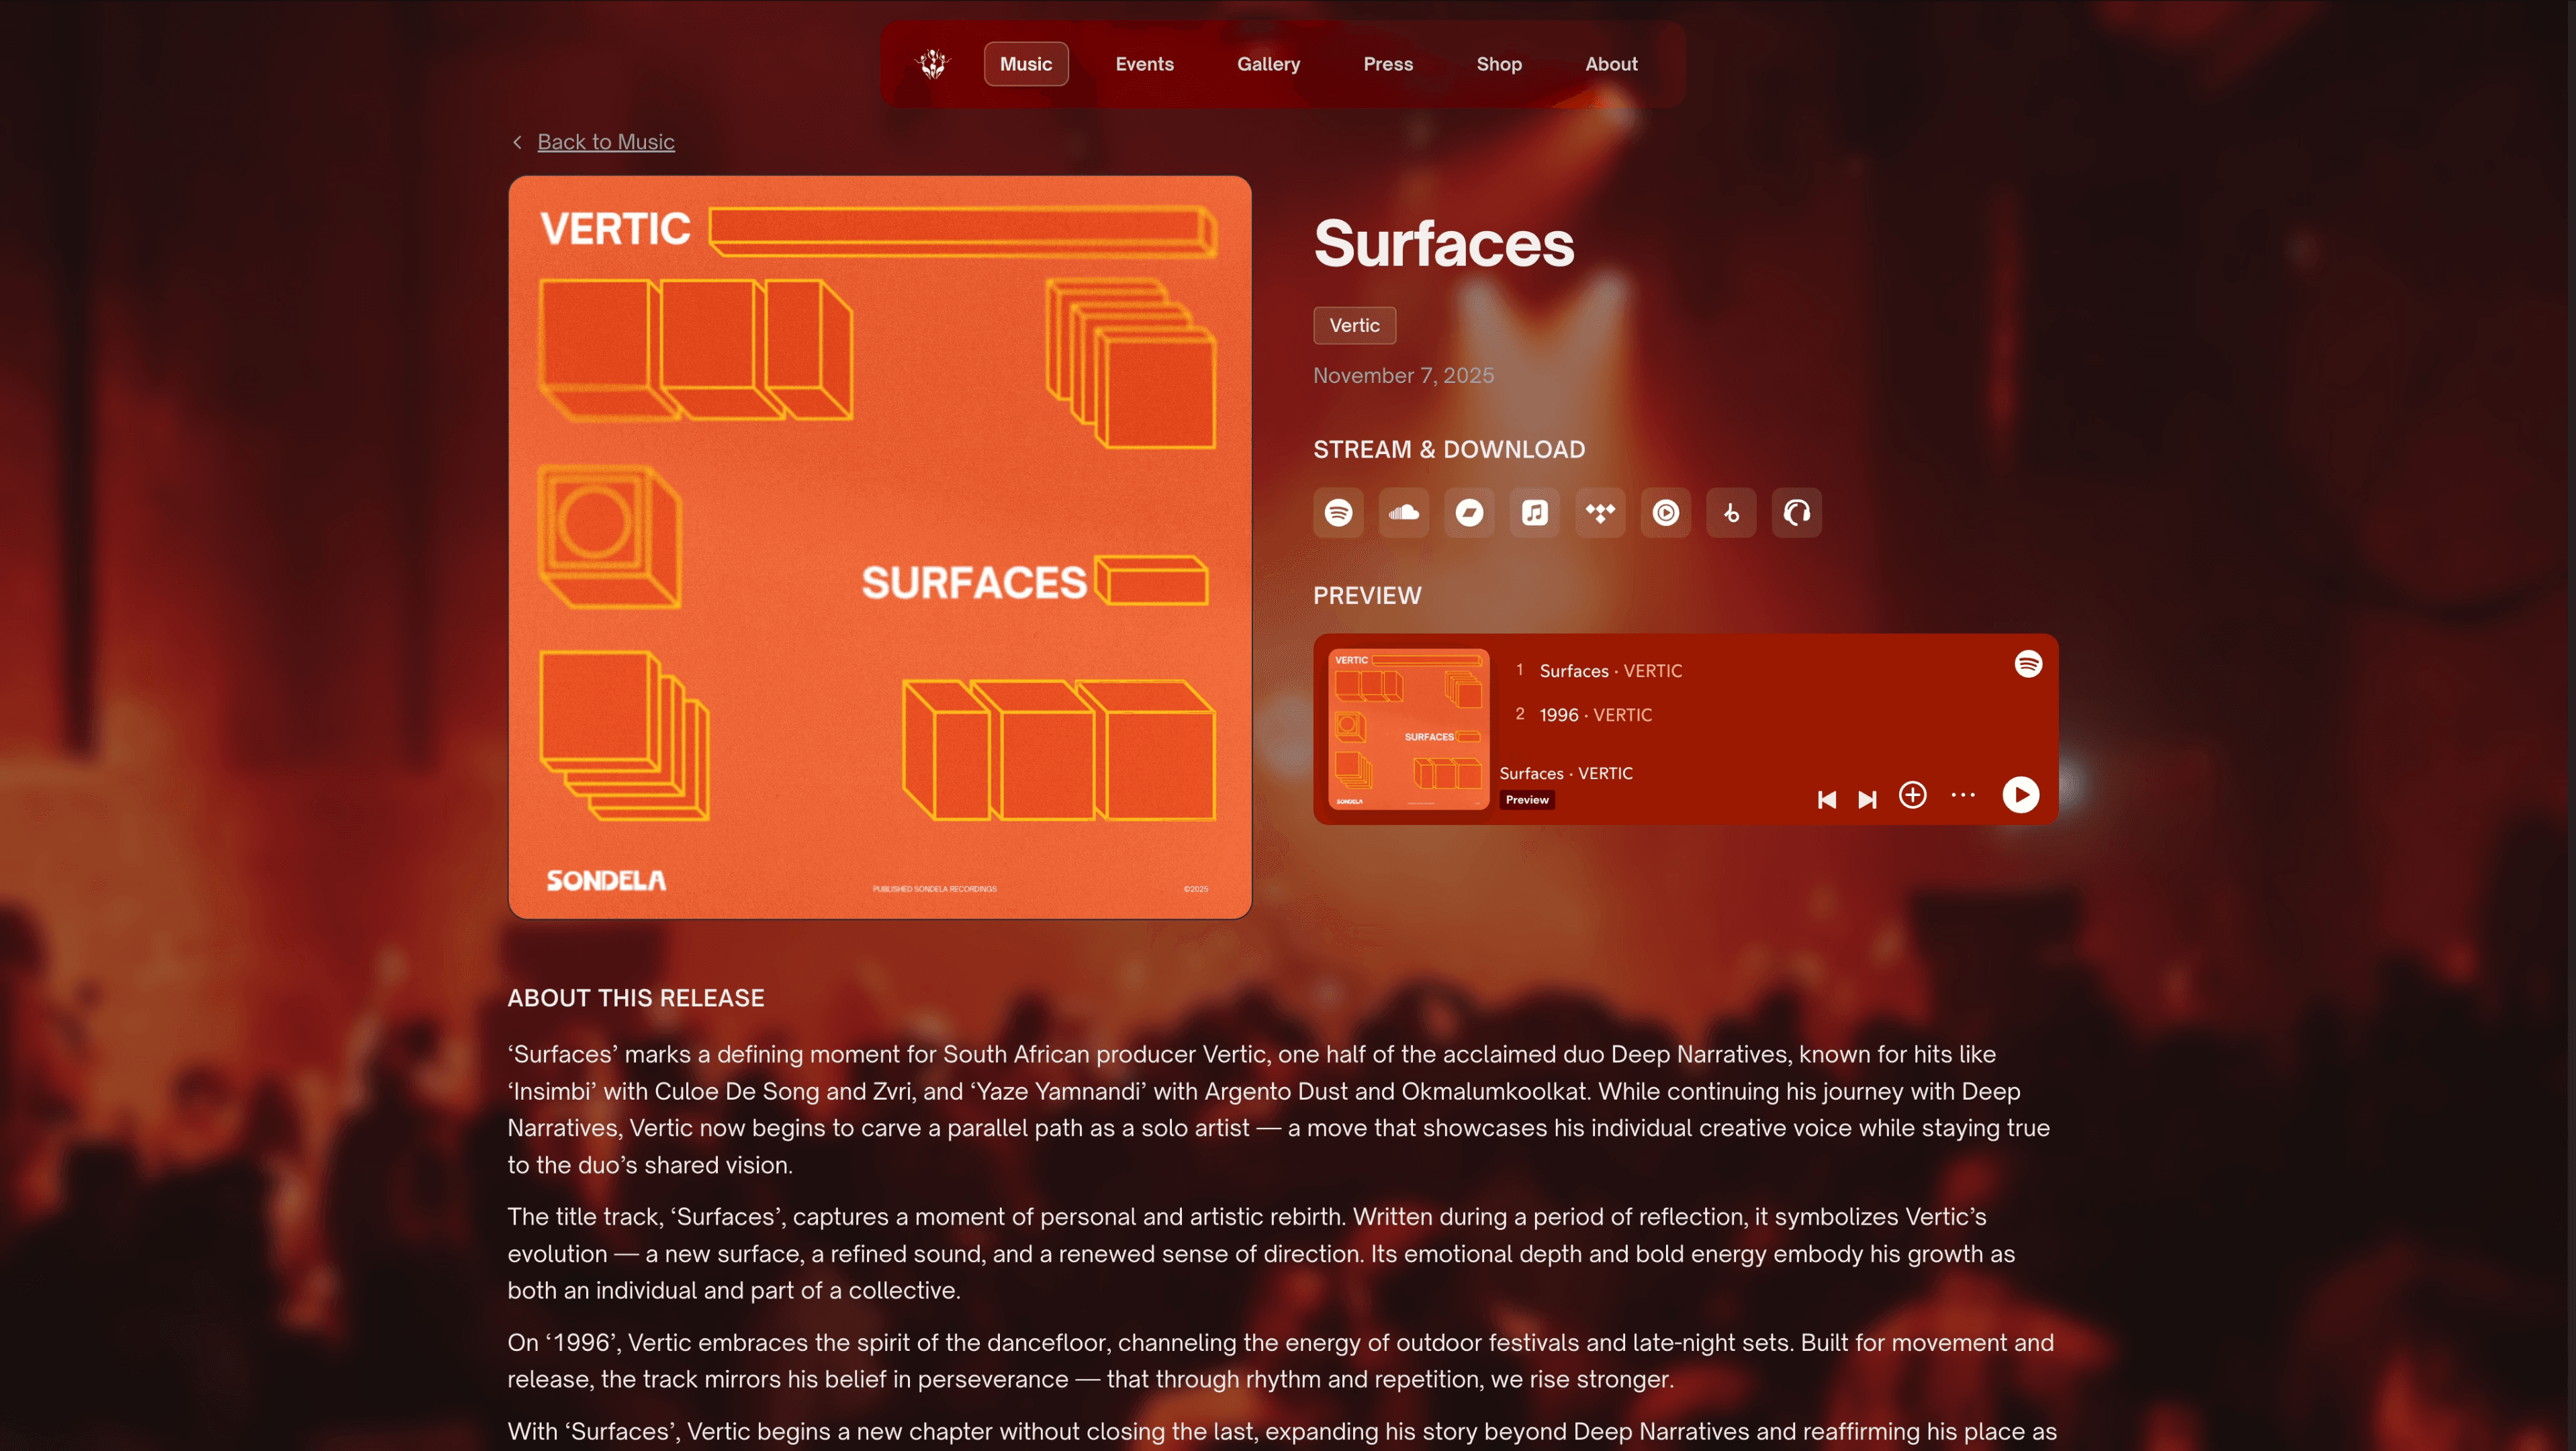Open the Tidal streaming link

1600,513
